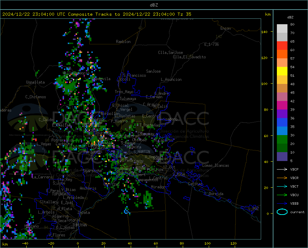The width and height of the screenshot is (308, 248).
Task: Click the 'S_Francisco' map label
Action: tap(134, 75)
